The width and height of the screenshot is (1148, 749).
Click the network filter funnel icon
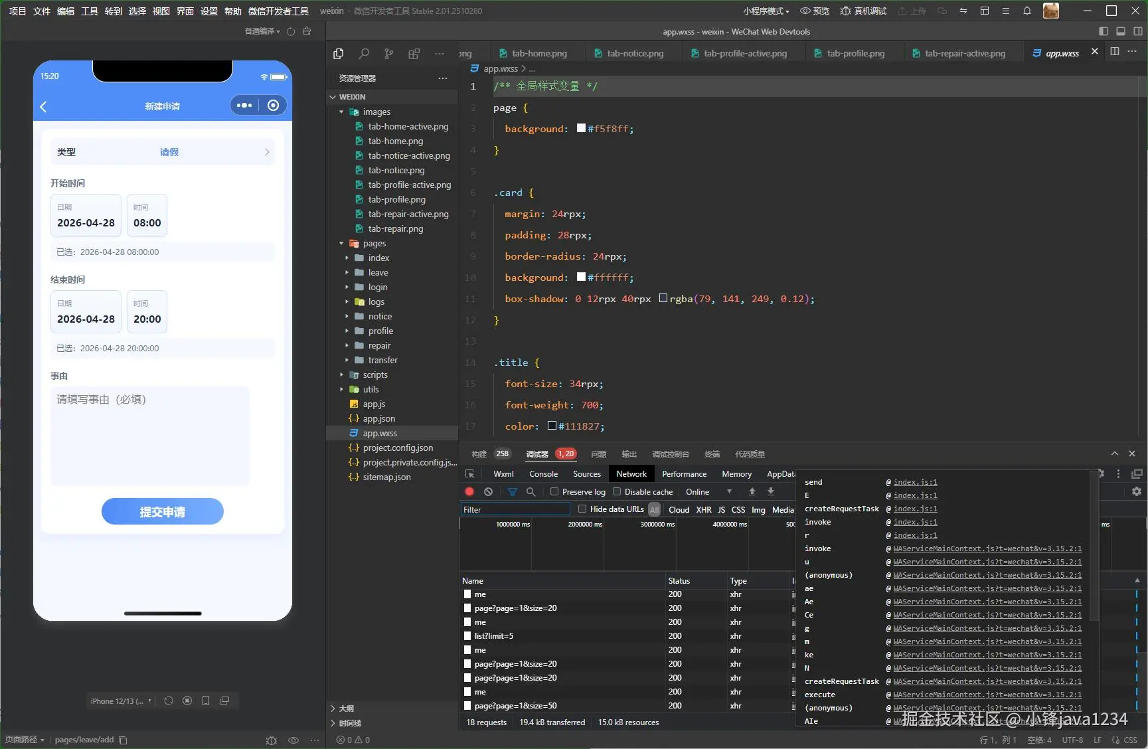[512, 492]
